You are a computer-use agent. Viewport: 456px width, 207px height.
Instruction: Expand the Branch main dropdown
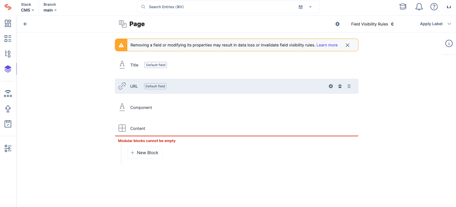tap(50, 10)
